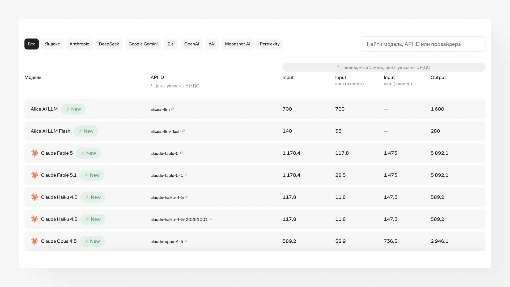Copy the aliceai-llm-flash API ID
This screenshot has width=510, height=287.
point(184,131)
